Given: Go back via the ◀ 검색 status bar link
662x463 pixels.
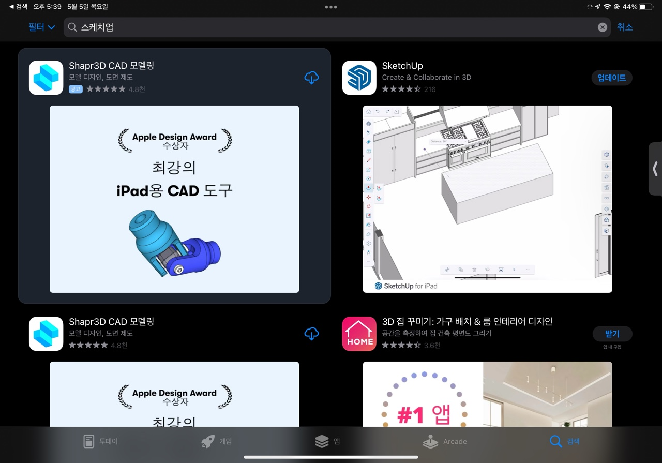Looking at the screenshot, I should (19, 7).
